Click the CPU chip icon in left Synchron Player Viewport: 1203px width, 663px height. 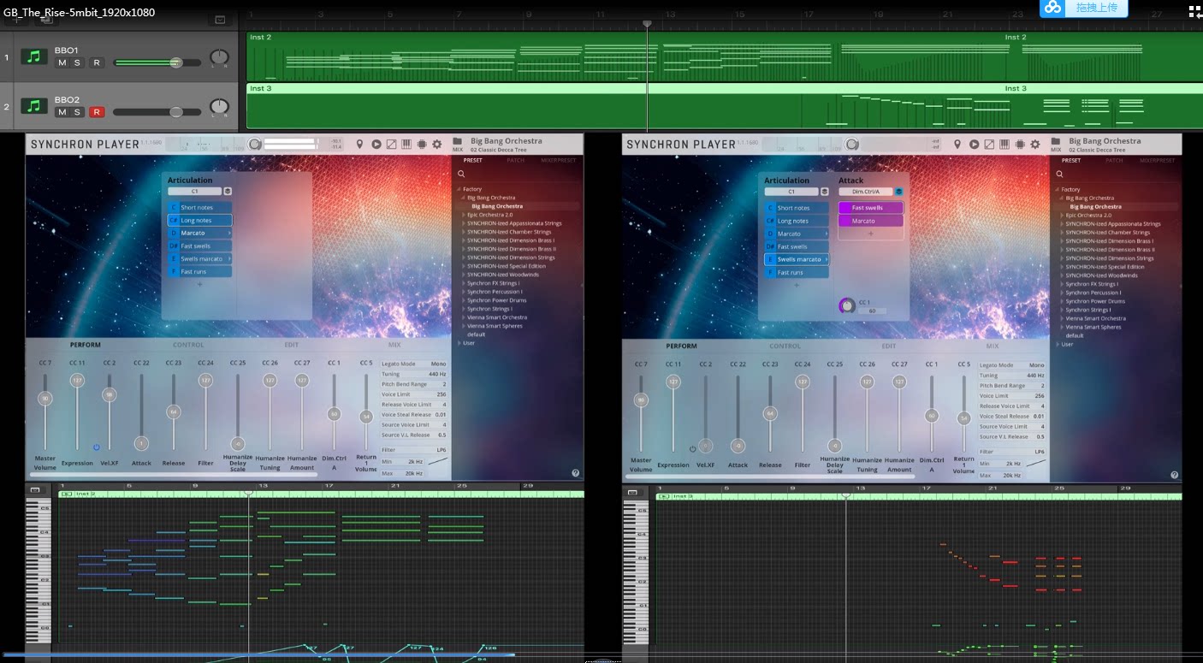point(421,145)
